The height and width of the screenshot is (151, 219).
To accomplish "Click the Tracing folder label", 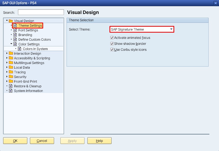I will click(x=20, y=72).
